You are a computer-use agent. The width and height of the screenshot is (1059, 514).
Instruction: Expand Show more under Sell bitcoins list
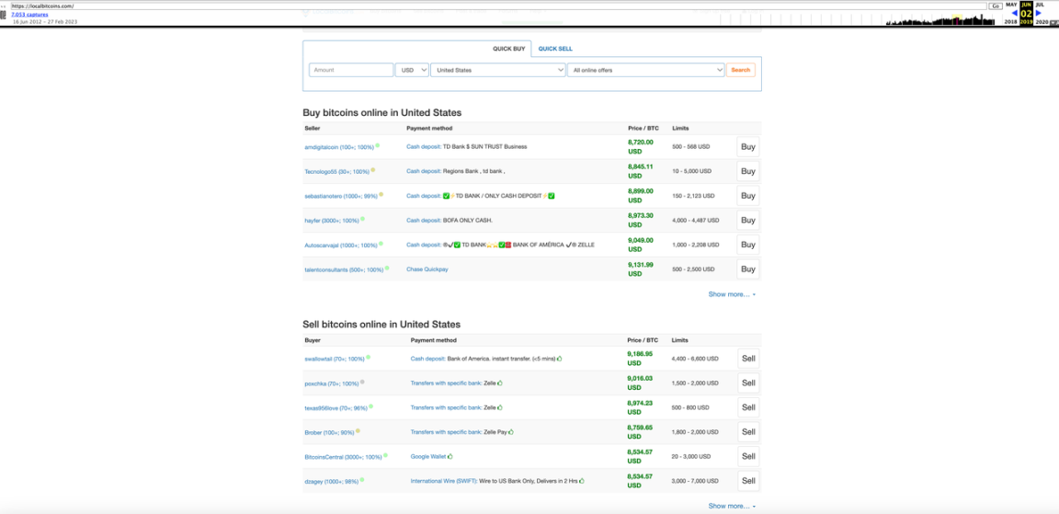732,506
